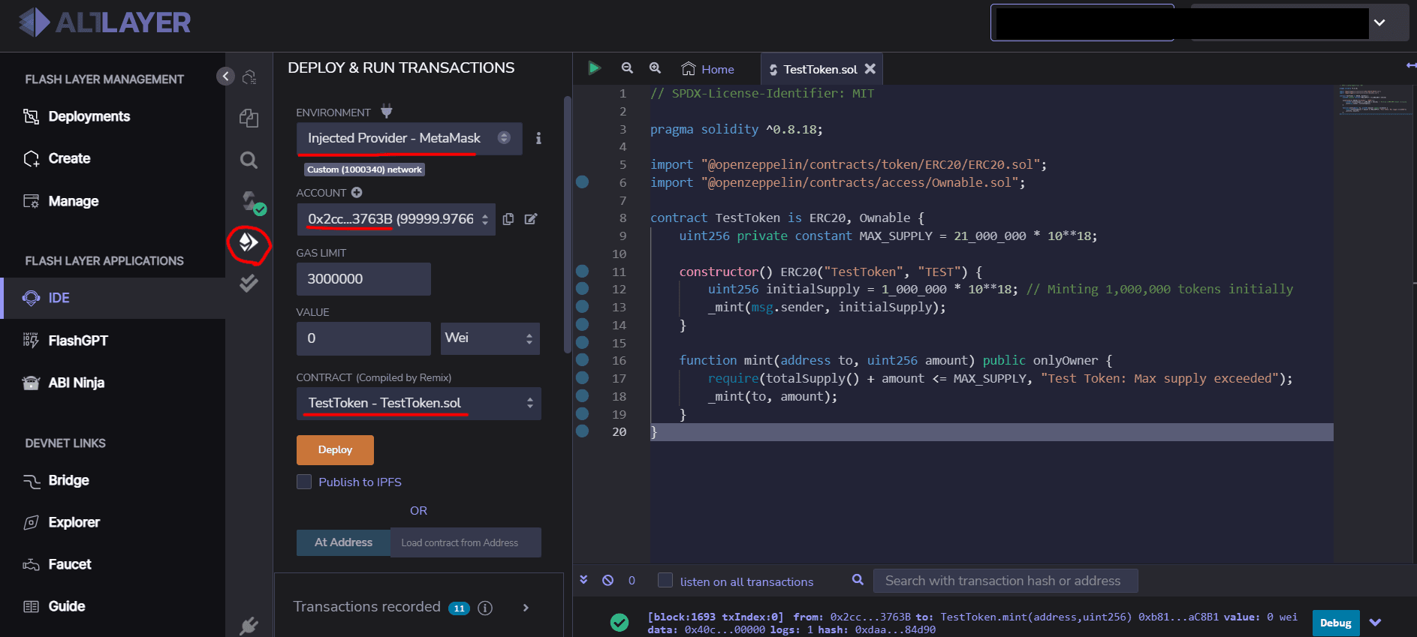Viewport: 1417px width, 637px height.
Task: Toggle breakpoint on line 16
Action: [582, 359]
